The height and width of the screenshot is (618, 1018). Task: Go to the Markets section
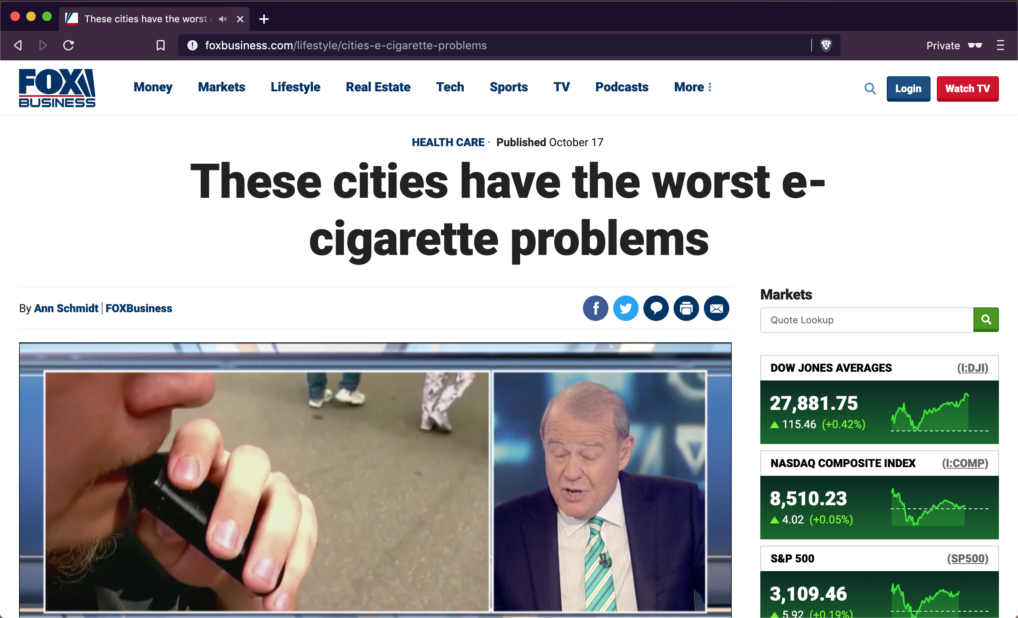pos(221,87)
